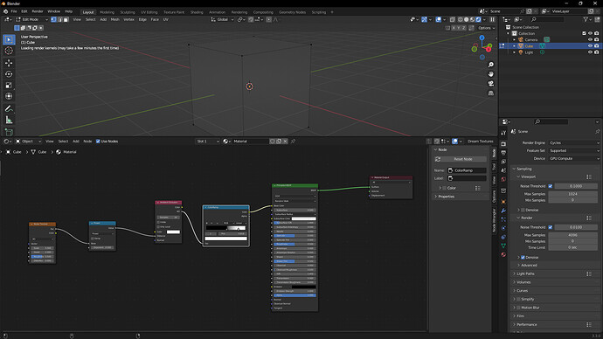Toggle Viewport Noise Threshold checkbox
This screenshot has width=603, height=339.
(x=551, y=186)
